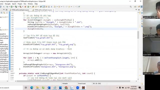The image size is (160, 90).
Task: Click the editor vertical scrollbar thumb
Action: pos(138,35)
